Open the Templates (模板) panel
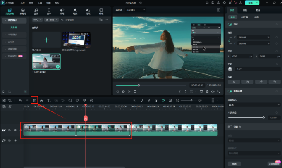This screenshot has height=168, width=282. coord(101,11)
